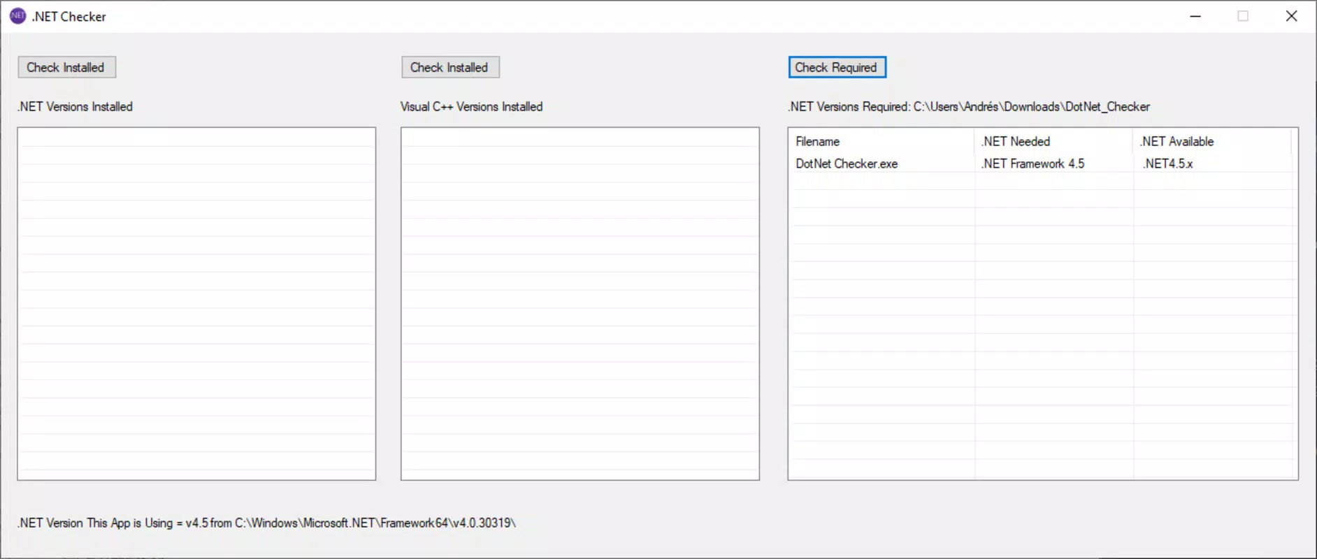Screen dimensions: 1317x559
Task: Click Check Installed above Visual C++ list
Action: pos(450,67)
